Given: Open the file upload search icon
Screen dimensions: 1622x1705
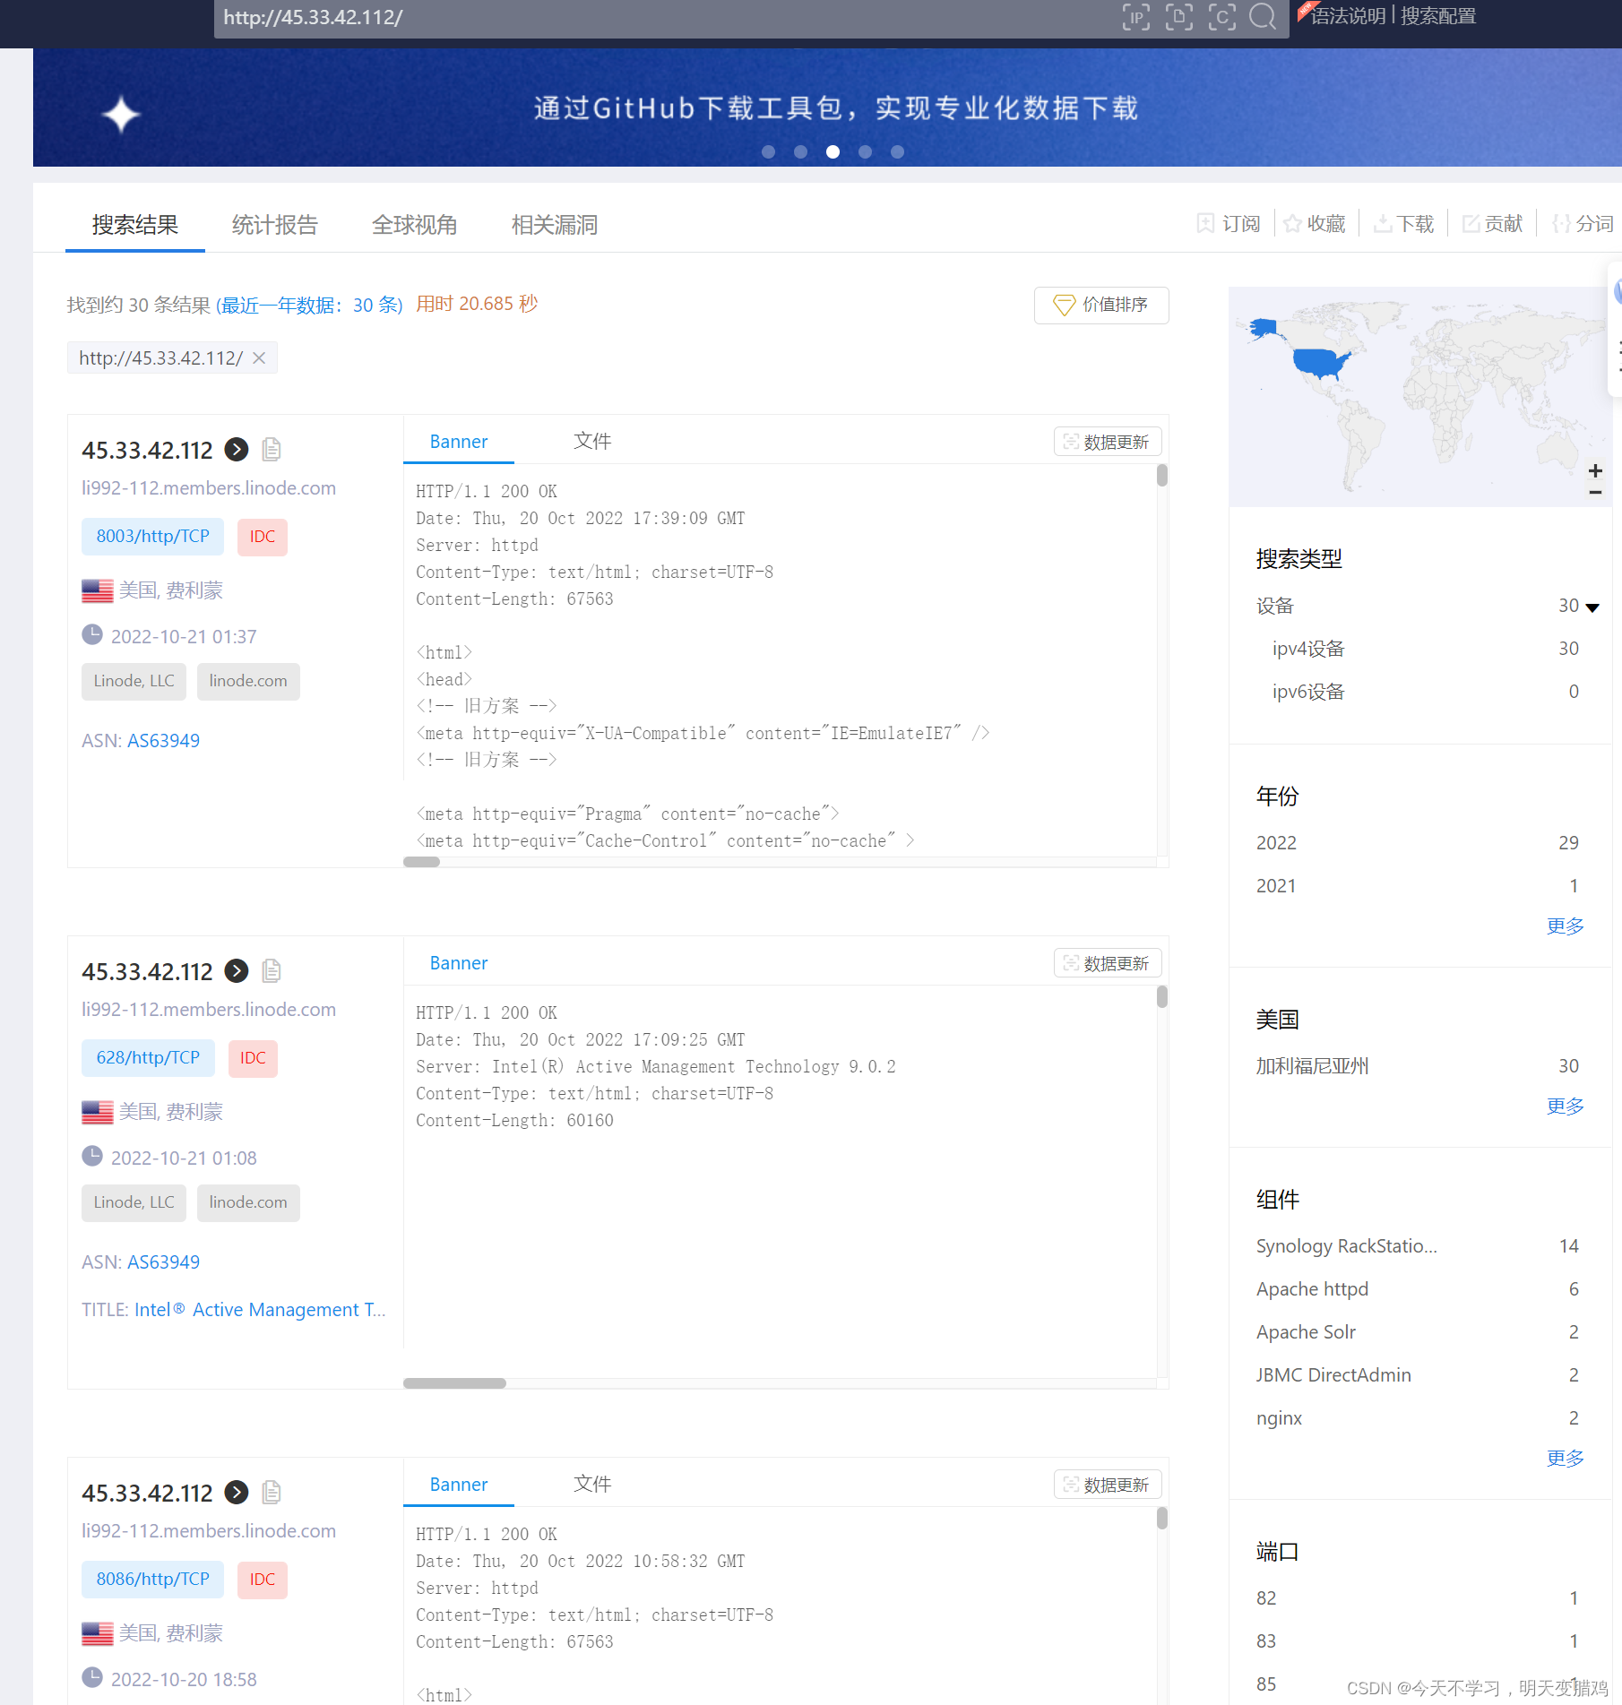Looking at the screenshot, I should coord(1178,17).
